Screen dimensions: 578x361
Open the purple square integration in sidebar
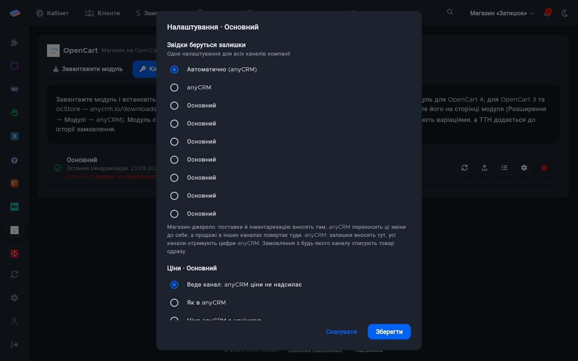click(14, 66)
